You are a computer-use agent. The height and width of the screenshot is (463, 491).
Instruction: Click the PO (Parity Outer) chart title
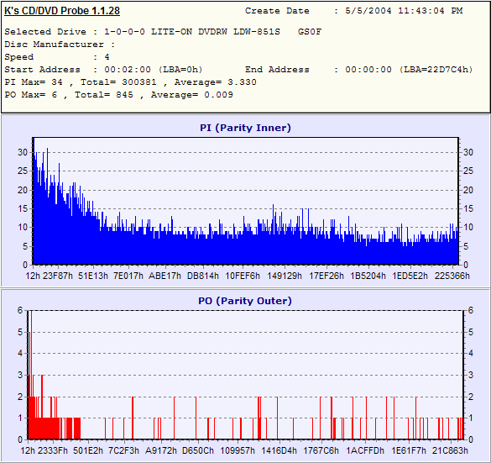coord(245,301)
